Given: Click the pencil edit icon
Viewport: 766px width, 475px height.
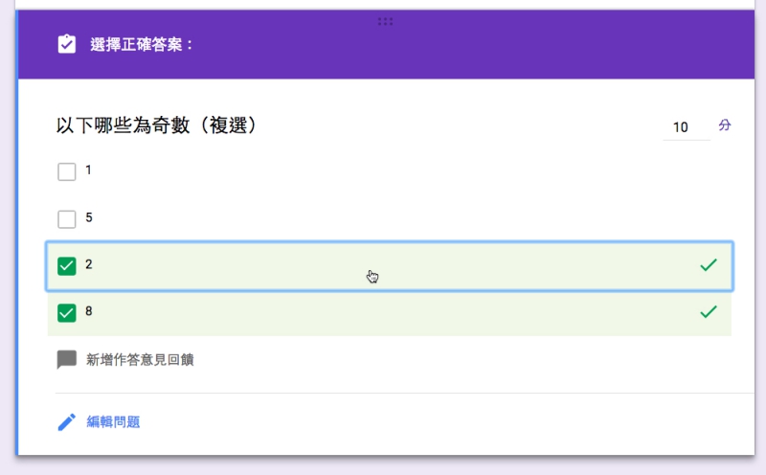Looking at the screenshot, I should [66, 421].
